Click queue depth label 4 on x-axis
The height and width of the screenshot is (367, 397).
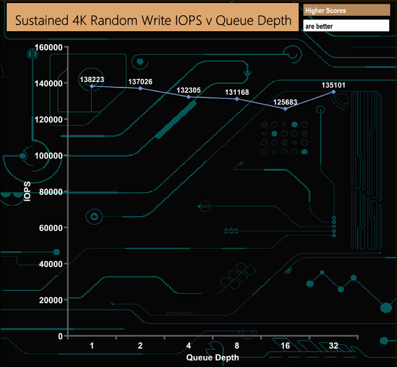(189, 346)
